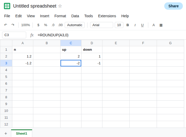Image resolution: width=186 pixels, height=137 pixels.
Task: Switch to the Sheet1 tab
Action: tap(21, 133)
